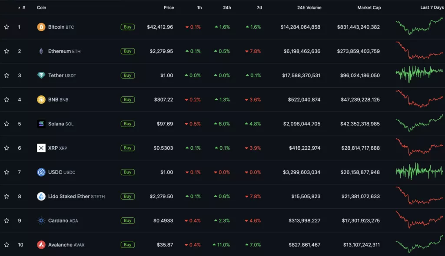The width and height of the screenshot is (445, 256).
Task: Click Tether 24h volume $17,588,370,531
Action: (301, 75)
